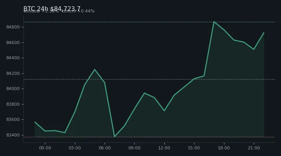Image resolution: width=281 pixels, height=156 pixels.
Task: Click the '84000' price axis label
Action: coord(13,89)
